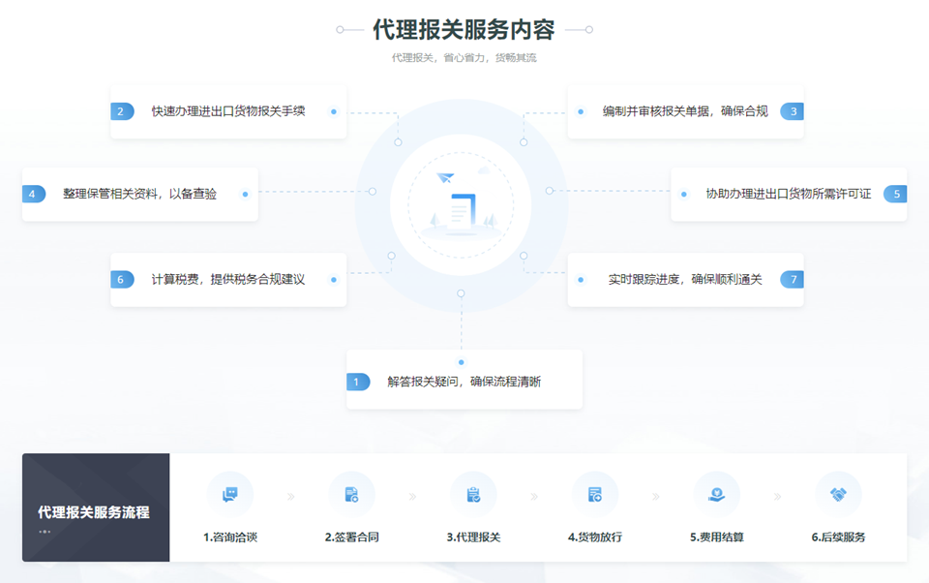929x583 pixels.
Task: Click the chat bubble icon for 咨询洽谈
Action: point(229,495)
